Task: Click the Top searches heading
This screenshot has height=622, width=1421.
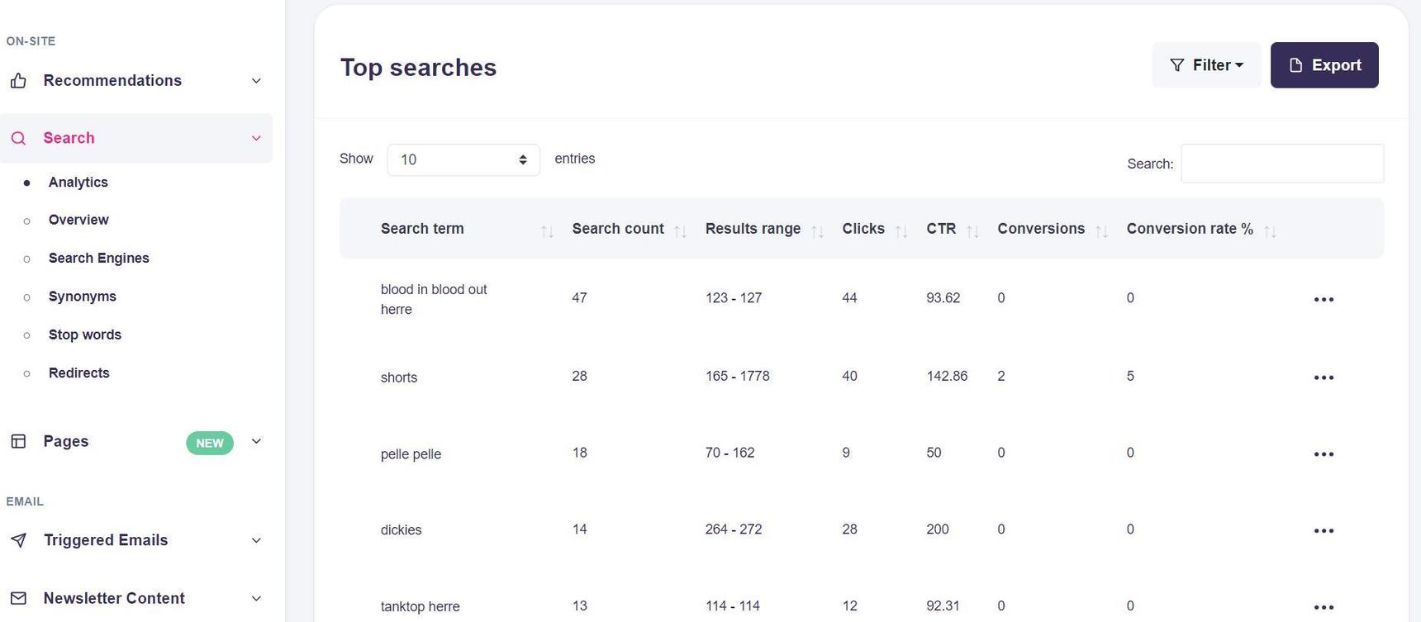Action: tap(418, 67)
